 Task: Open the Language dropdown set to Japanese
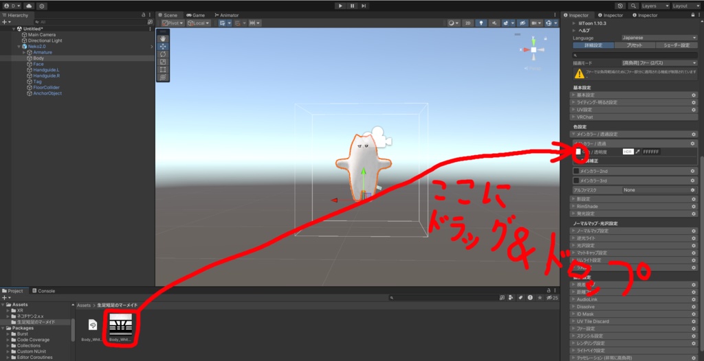point(659,38)
